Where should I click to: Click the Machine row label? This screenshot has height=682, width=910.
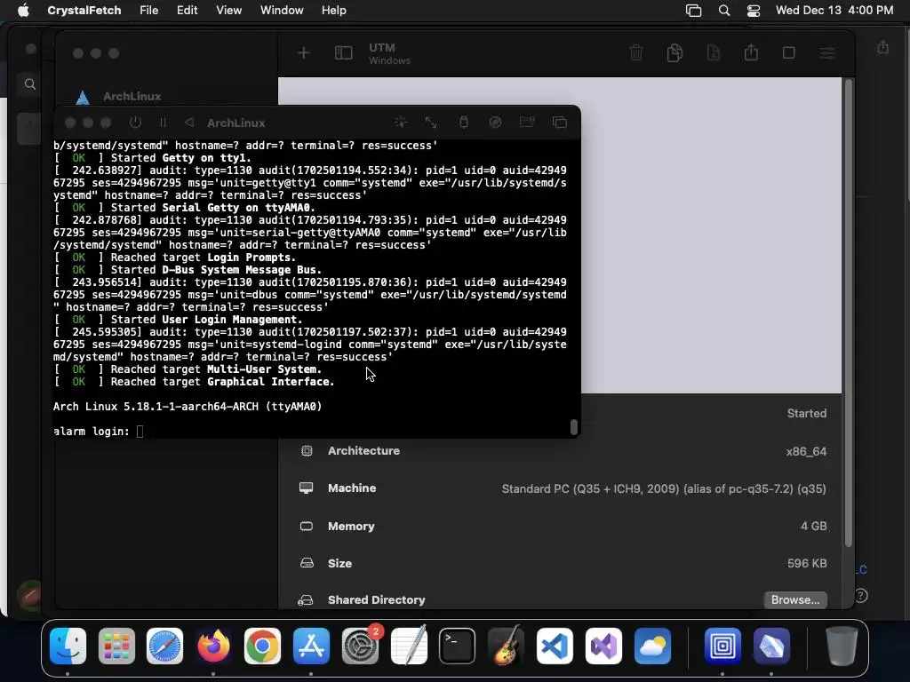point(352,488)
